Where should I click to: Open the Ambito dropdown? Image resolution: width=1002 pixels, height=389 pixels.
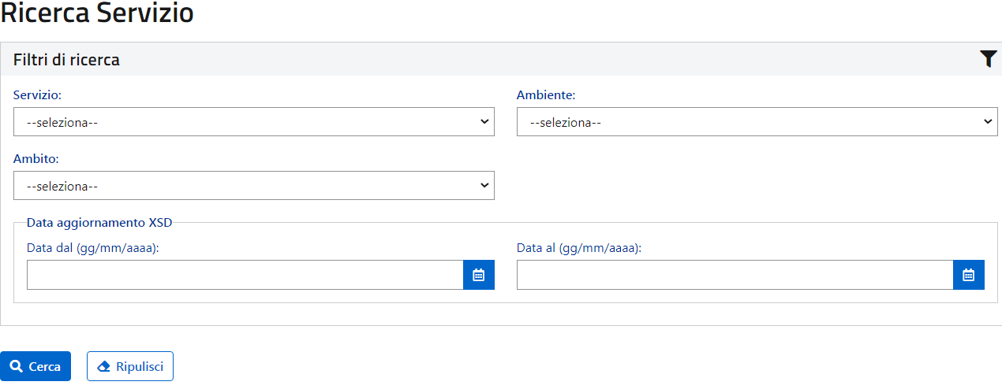pos(254,186)
